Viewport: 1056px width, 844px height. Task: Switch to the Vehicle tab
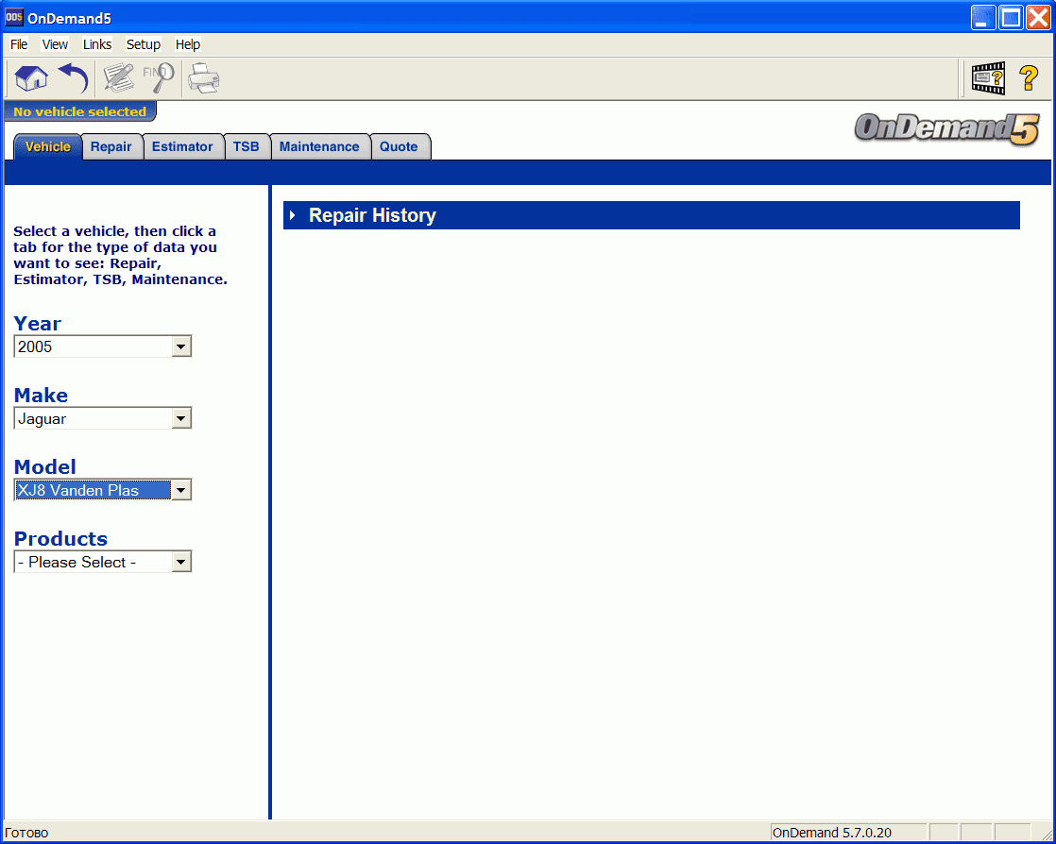[x=48, y=146]
